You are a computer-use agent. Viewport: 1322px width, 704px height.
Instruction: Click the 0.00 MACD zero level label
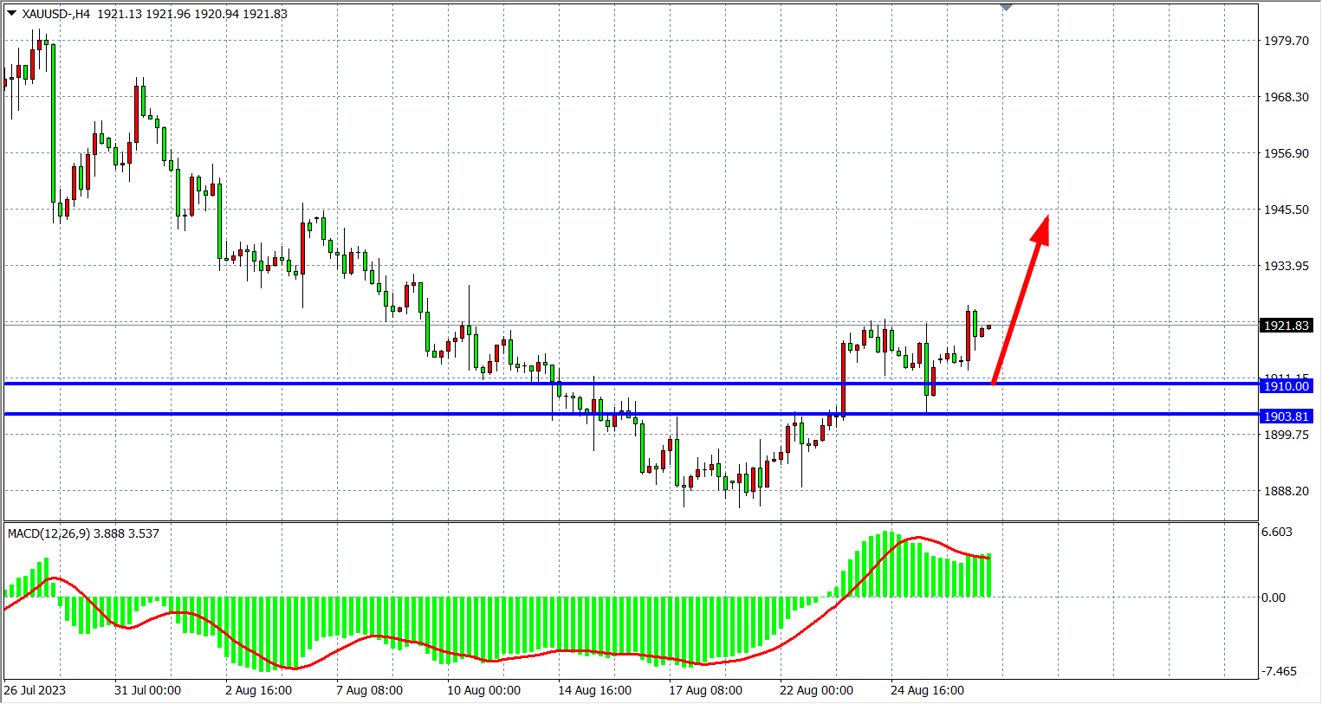pos(1273,597)
